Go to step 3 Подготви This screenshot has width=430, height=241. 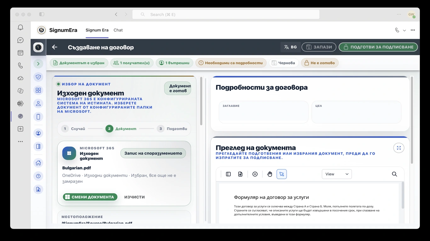click(173, 129)
